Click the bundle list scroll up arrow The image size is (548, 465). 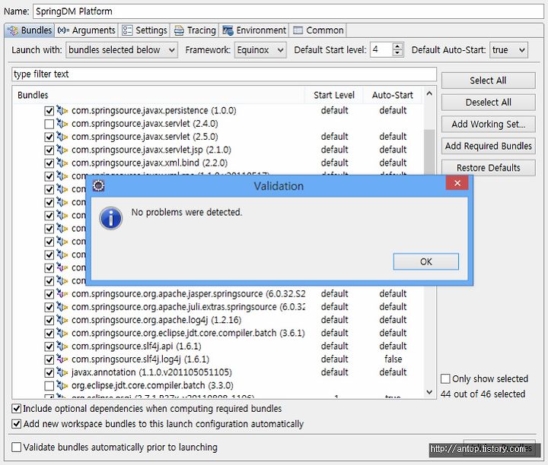tap(429, 93)
